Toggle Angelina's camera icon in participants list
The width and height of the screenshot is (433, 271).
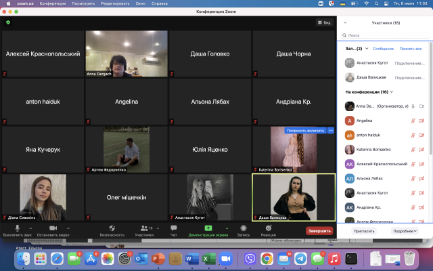click(x=421, y=121)
